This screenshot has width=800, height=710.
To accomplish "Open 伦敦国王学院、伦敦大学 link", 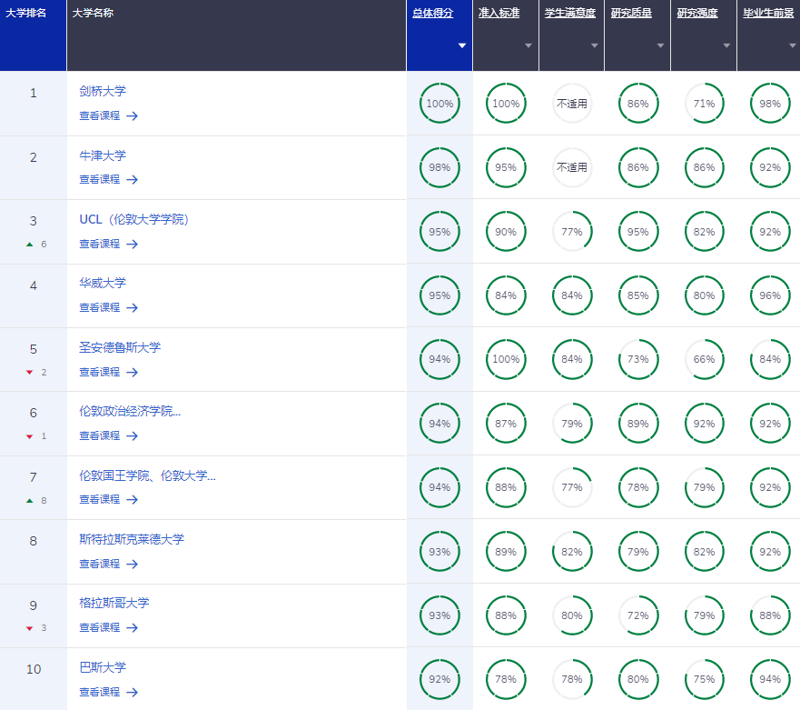I will [147, 476].
